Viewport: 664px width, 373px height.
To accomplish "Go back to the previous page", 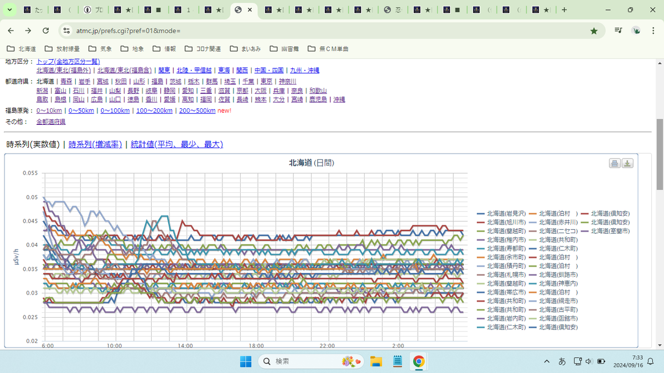I will (x=11, y=31).
